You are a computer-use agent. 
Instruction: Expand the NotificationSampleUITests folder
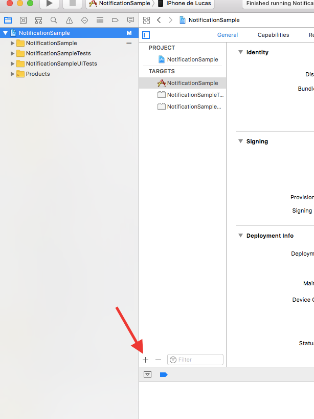point(12,64)
